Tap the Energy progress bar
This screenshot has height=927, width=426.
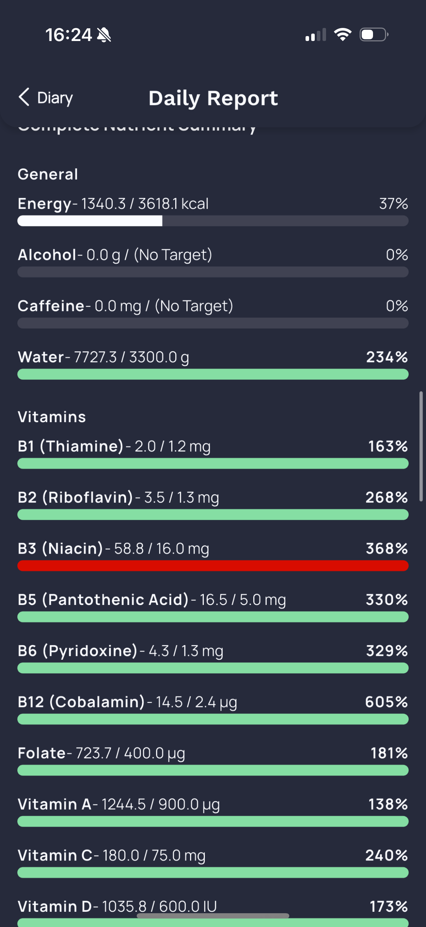coord(213,221)
